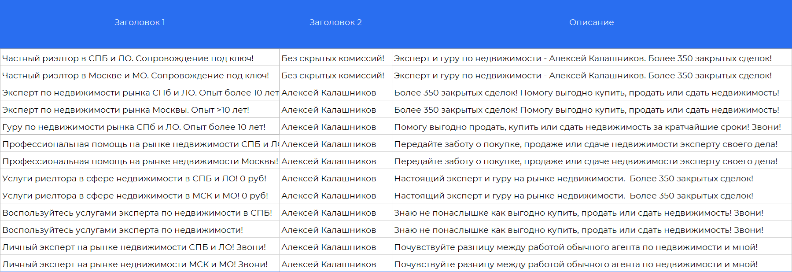Select cell "Частный риэлтор в СПБ и ЛО"

128,59
